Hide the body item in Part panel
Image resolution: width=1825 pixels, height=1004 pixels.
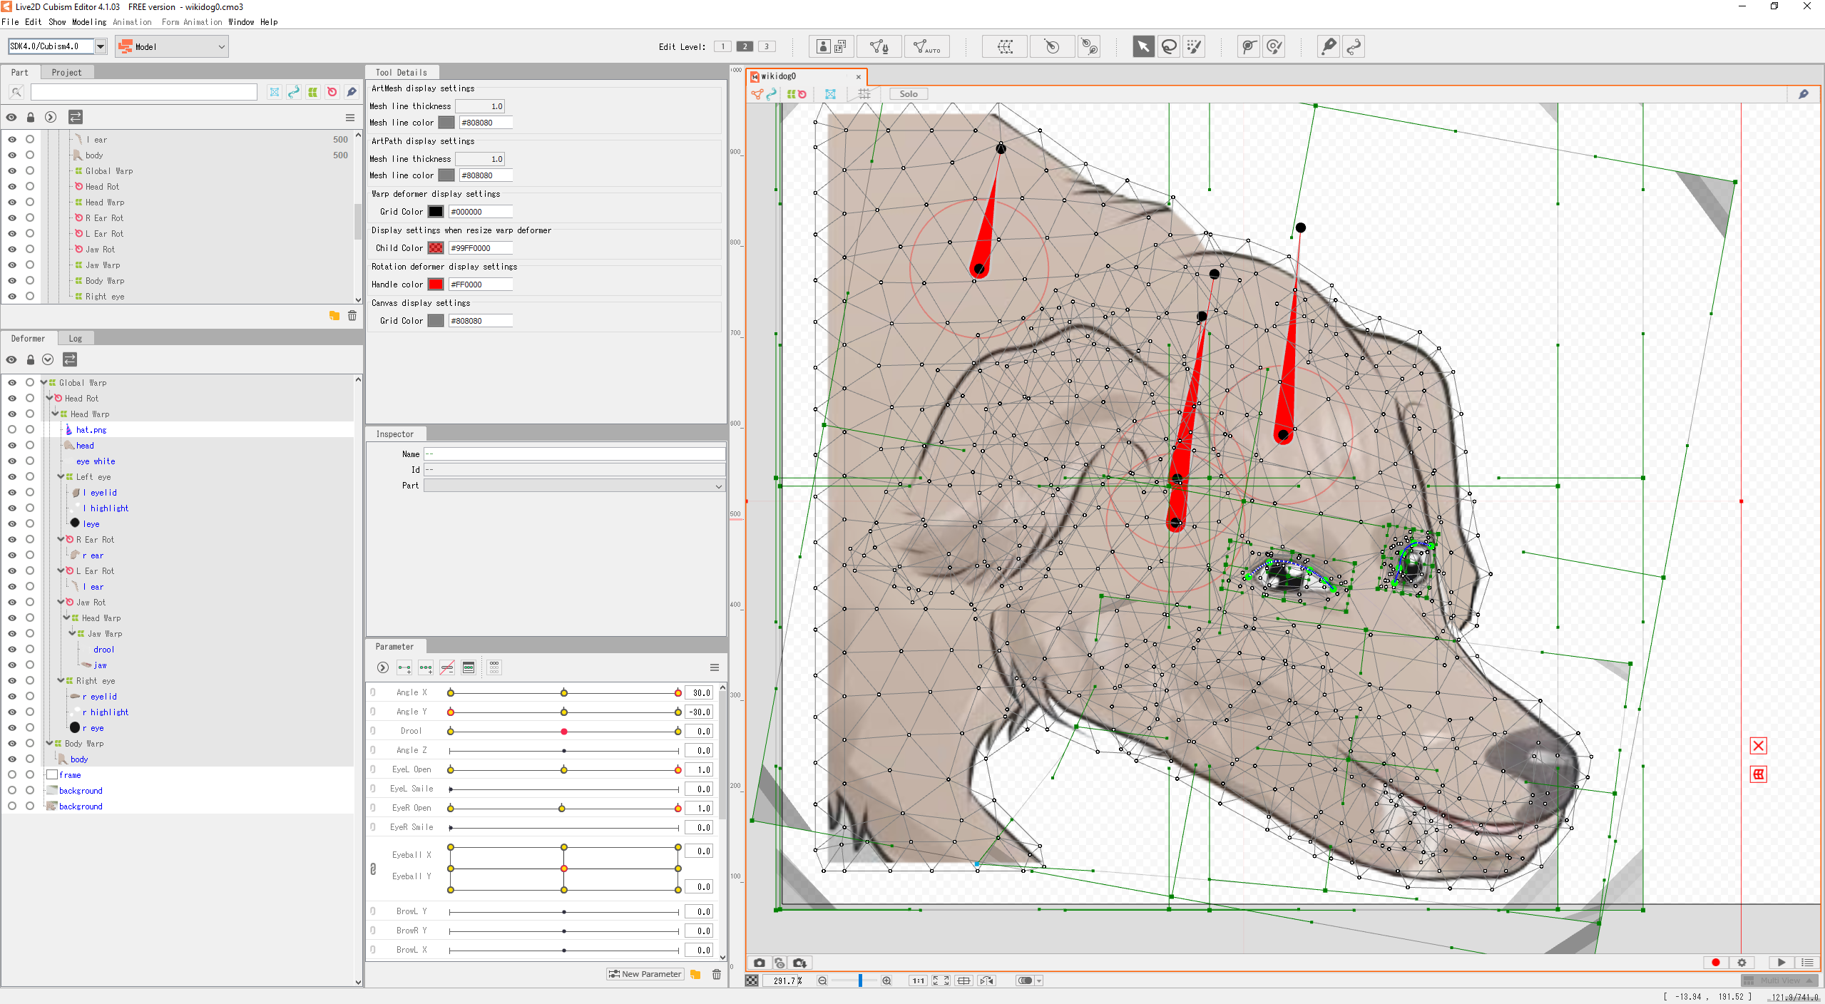12,155
